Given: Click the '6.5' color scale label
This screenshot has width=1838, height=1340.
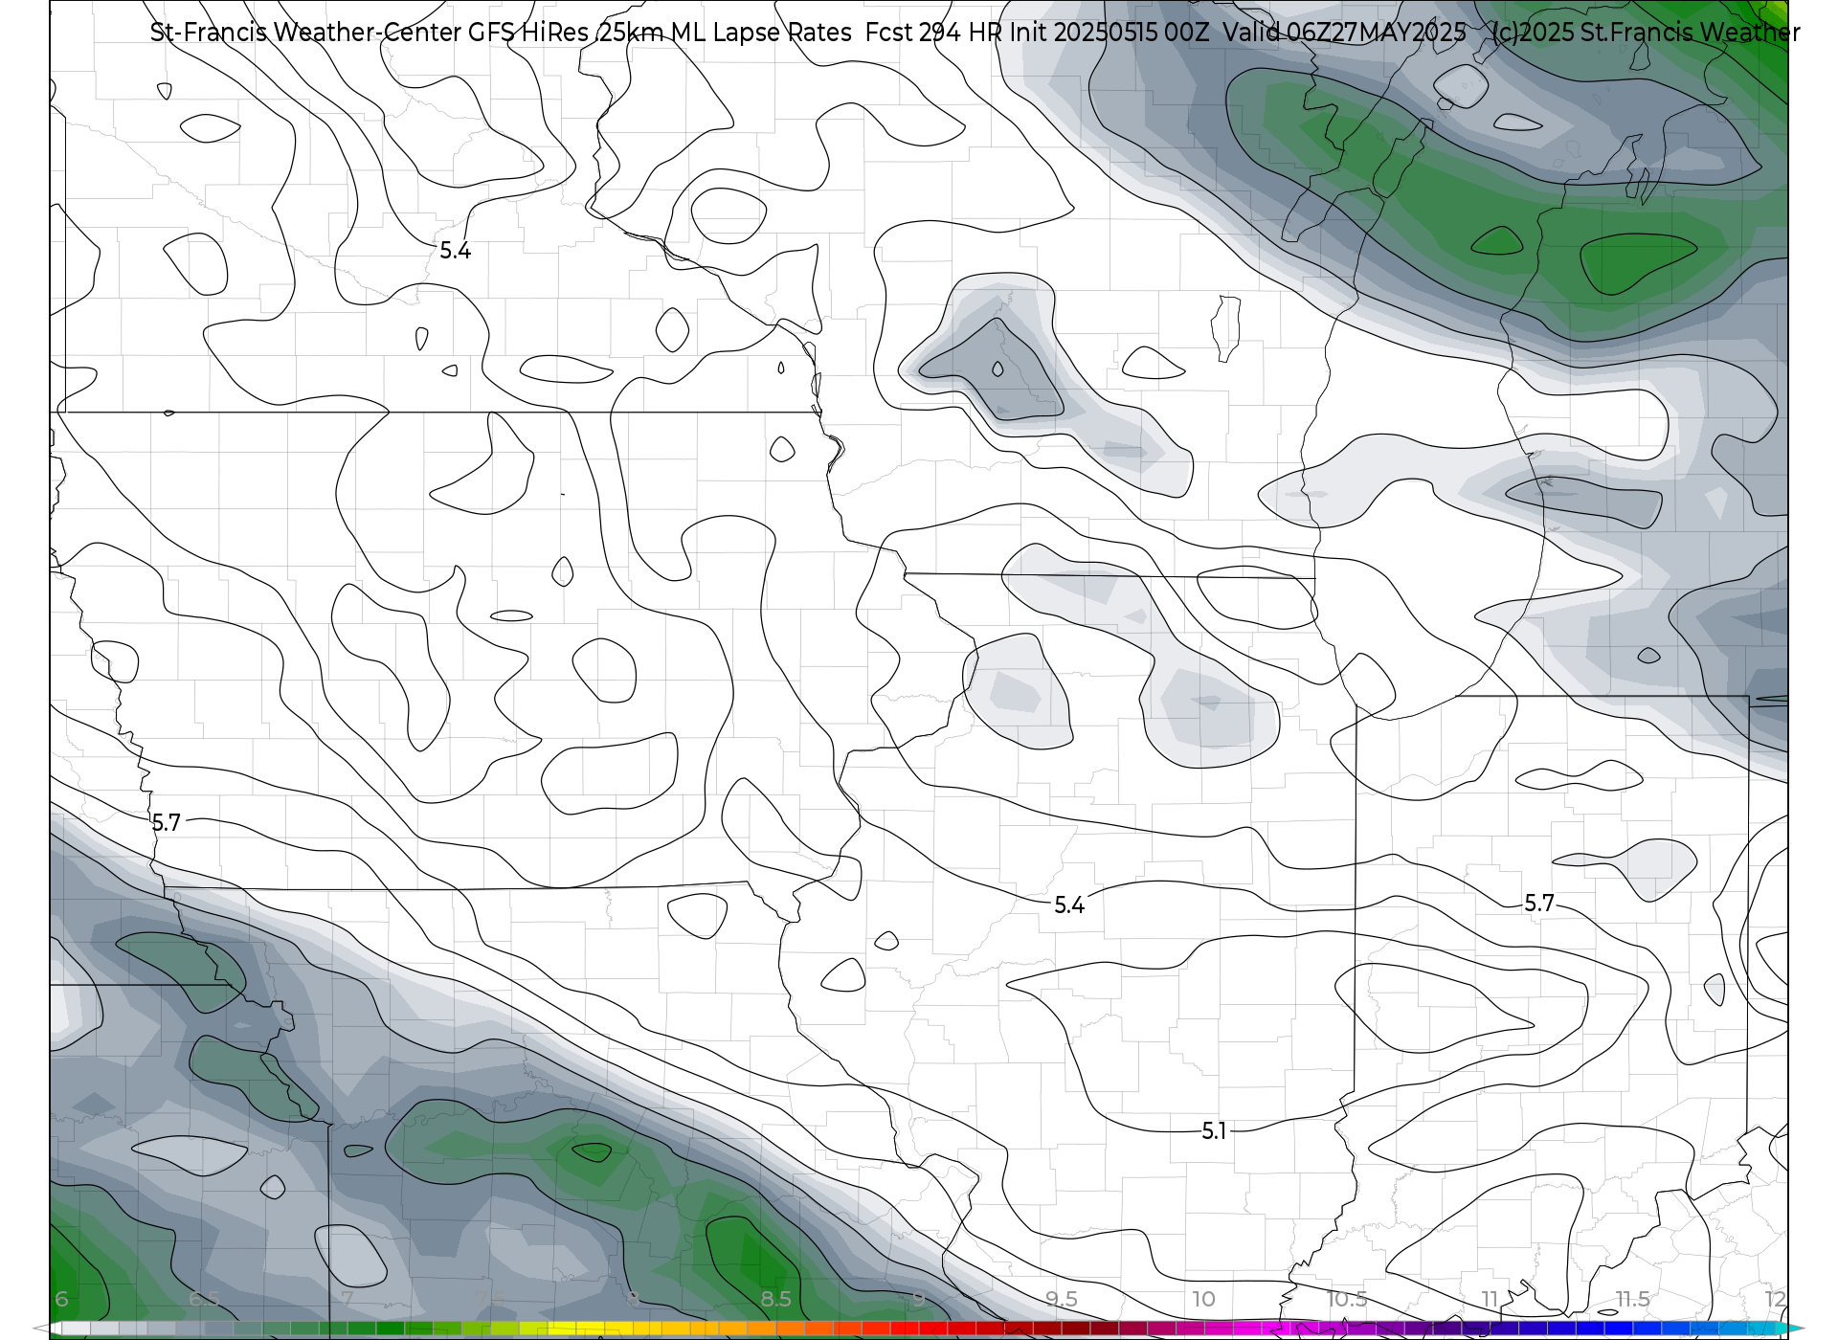Looking at the screenshot, I should pos(204,1299).
